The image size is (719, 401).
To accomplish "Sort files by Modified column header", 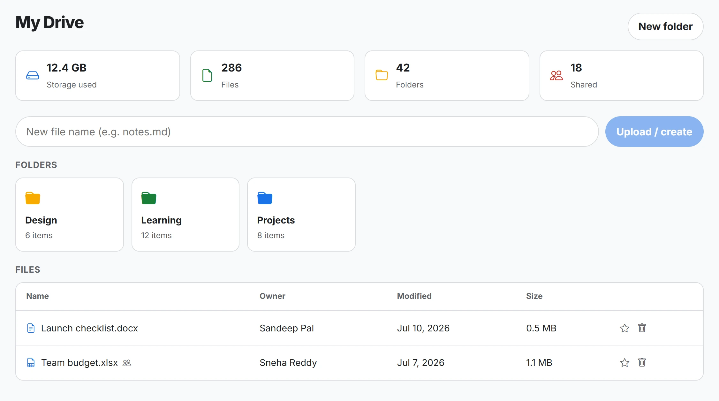I will 414,296.
